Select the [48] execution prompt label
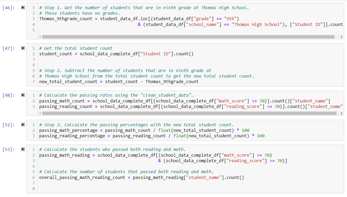Screen dimensions: 347x197 pos(8,95)
